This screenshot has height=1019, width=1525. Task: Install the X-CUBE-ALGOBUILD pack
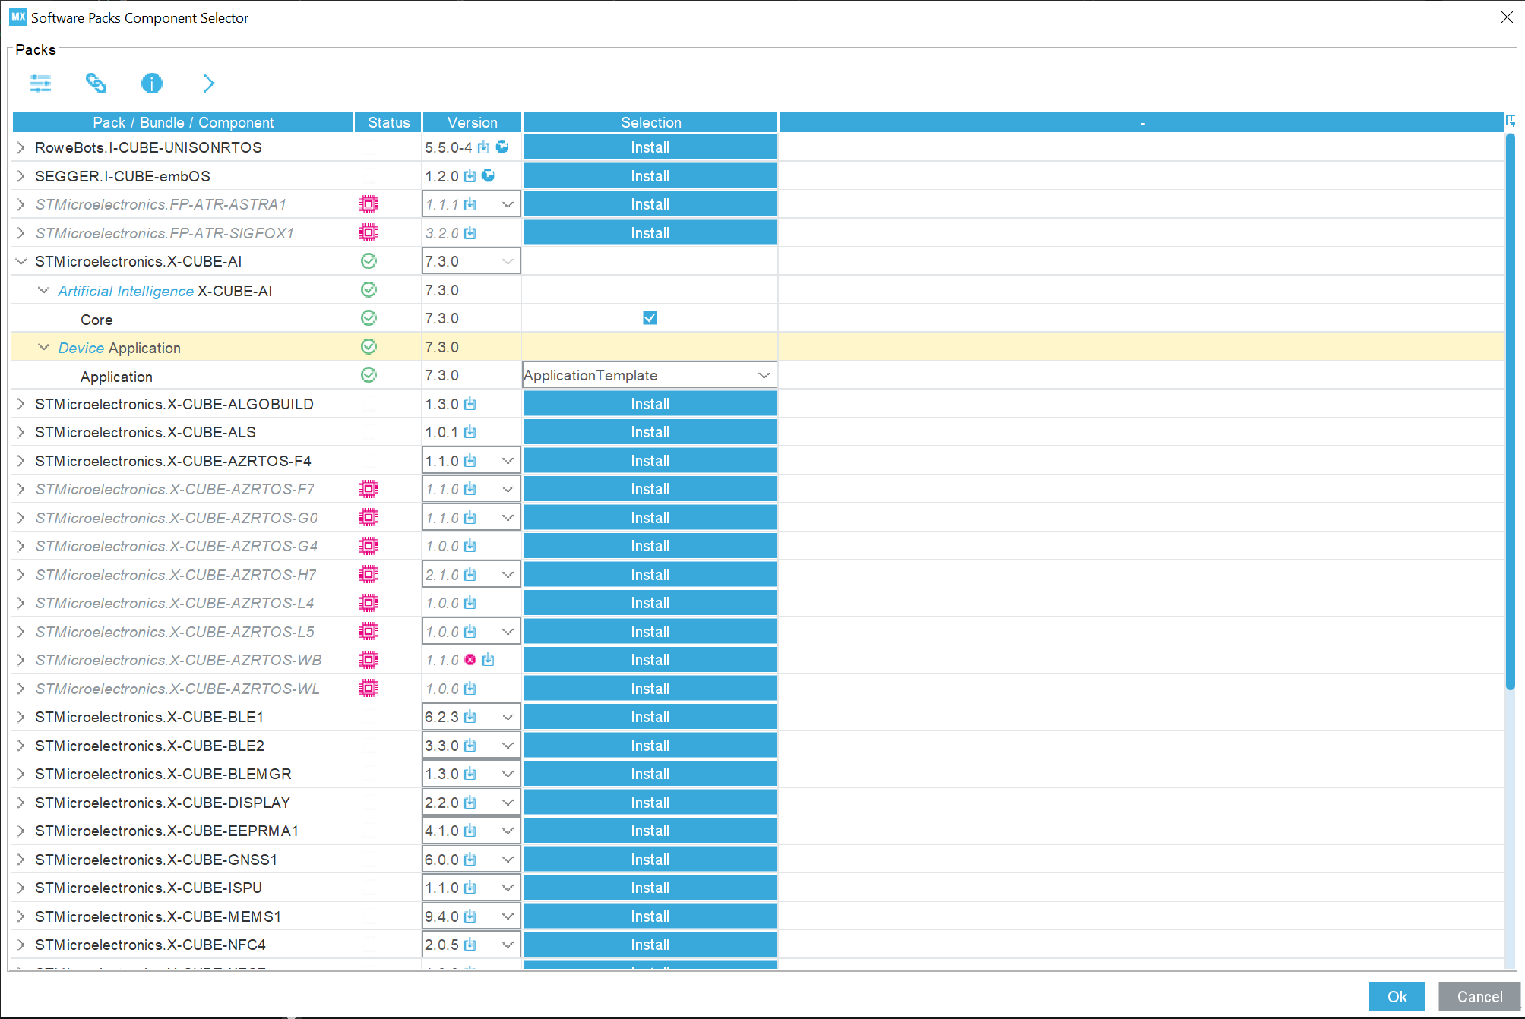[x=650, y=404]
